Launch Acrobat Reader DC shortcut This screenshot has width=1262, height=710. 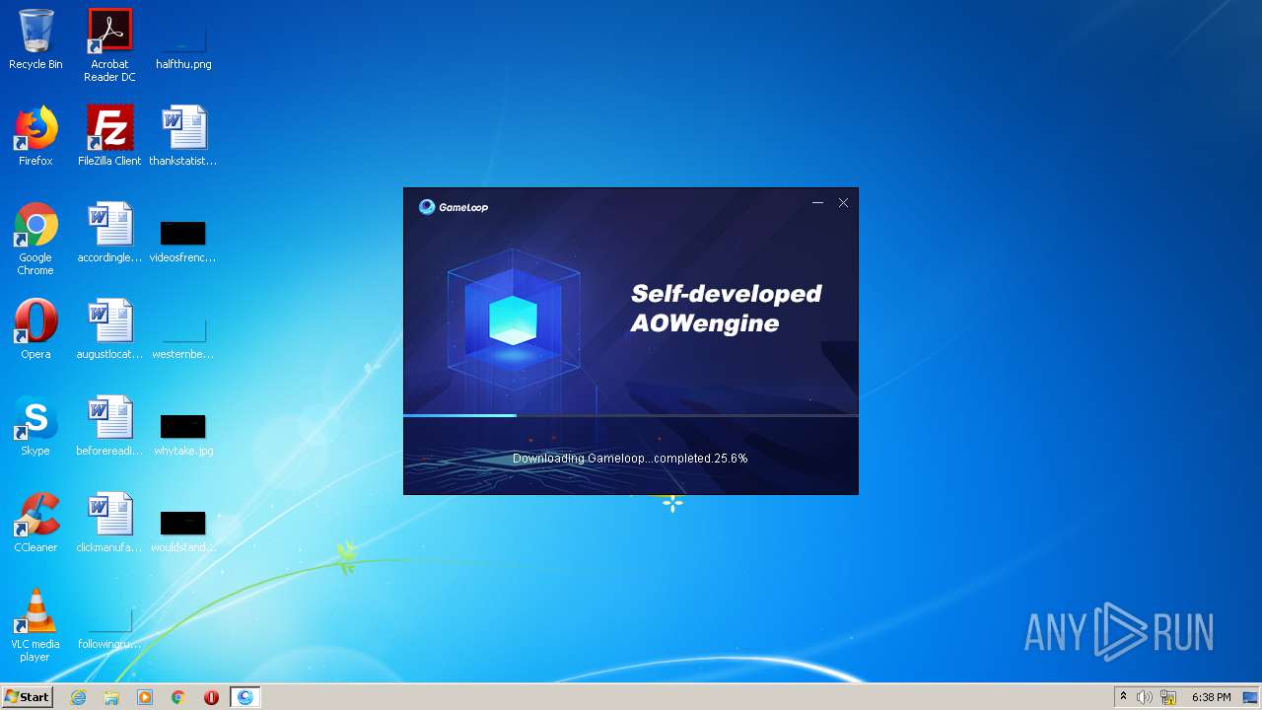tap(109, 45)
